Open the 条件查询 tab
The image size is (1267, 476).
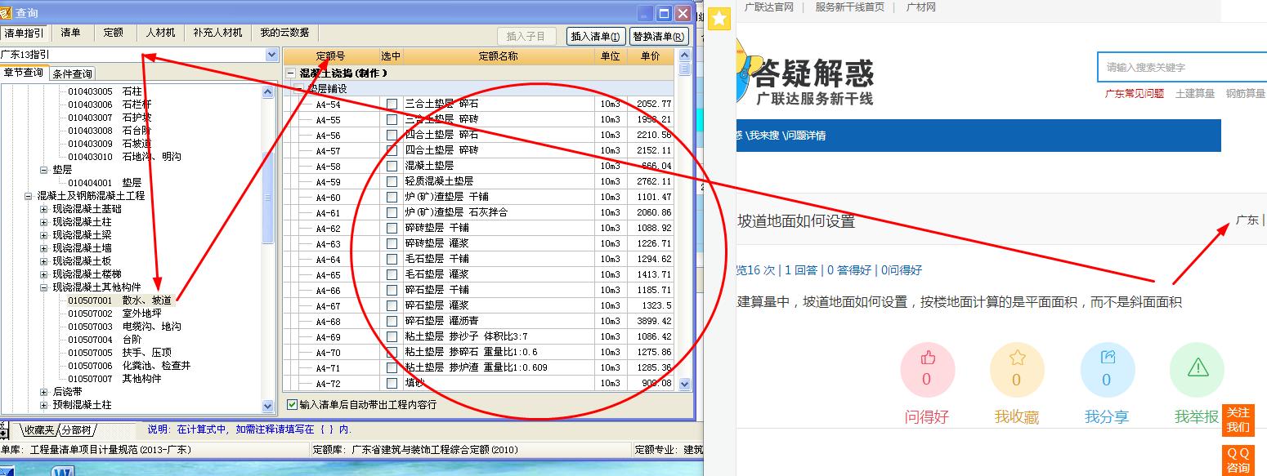click(x=73, y=73)
